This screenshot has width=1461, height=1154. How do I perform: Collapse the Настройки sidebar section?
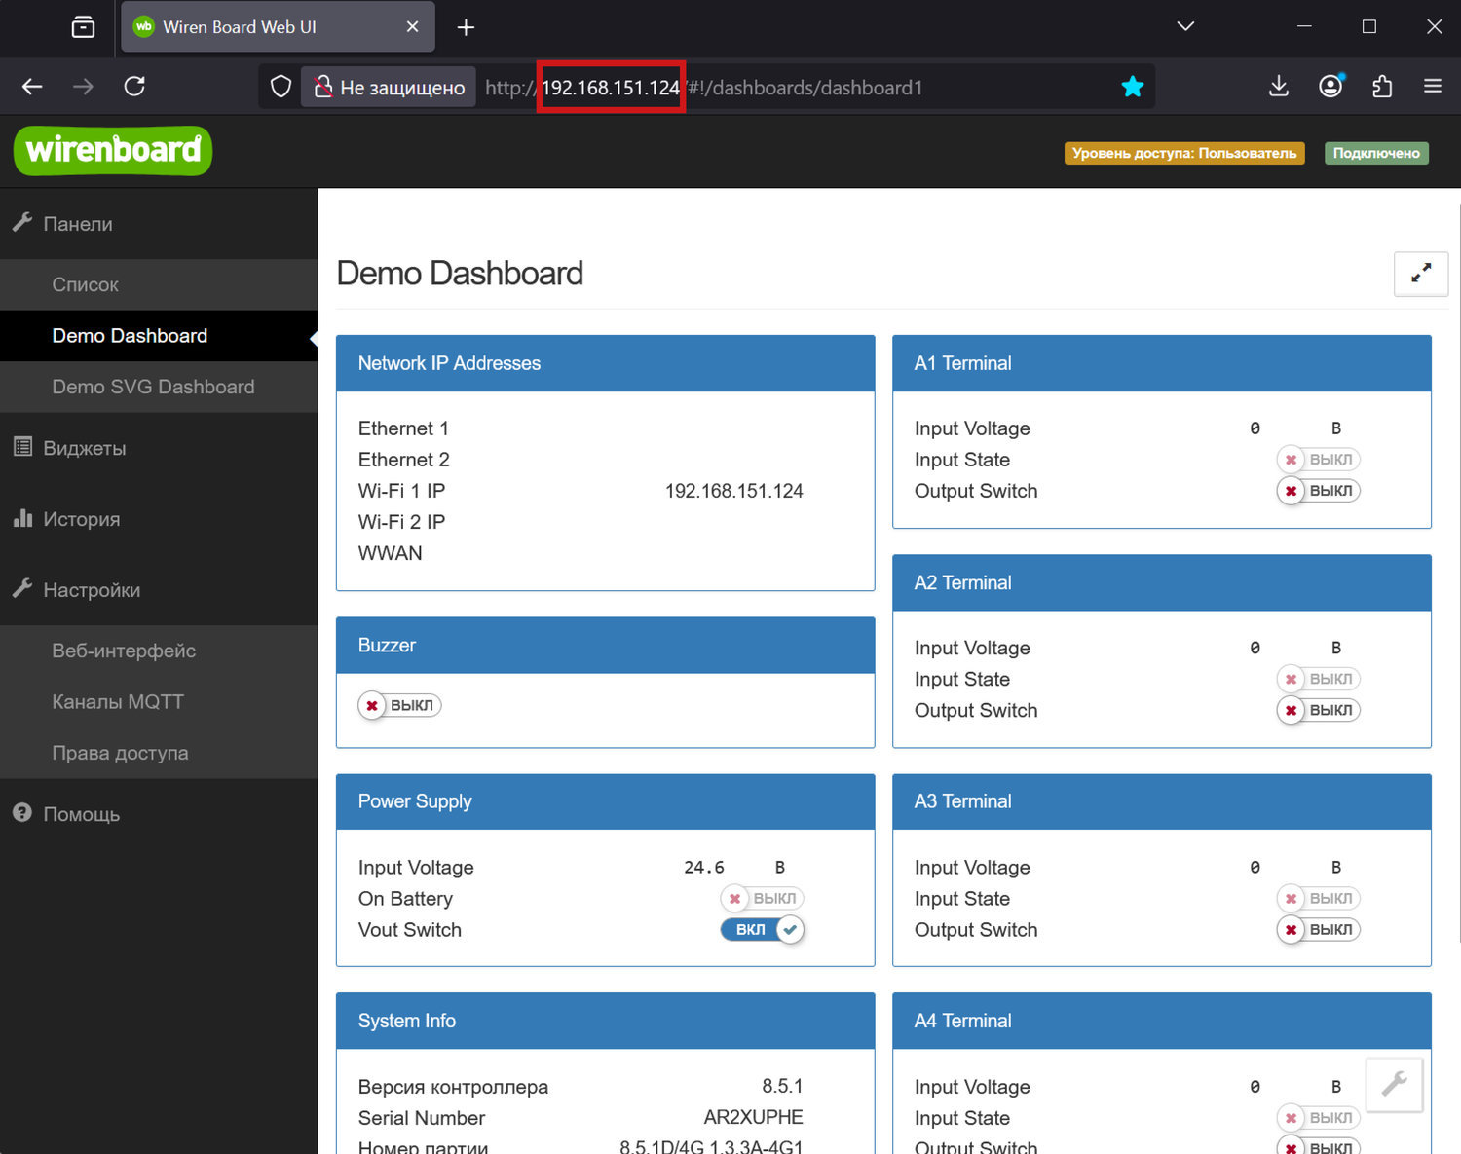click(92, 590)
